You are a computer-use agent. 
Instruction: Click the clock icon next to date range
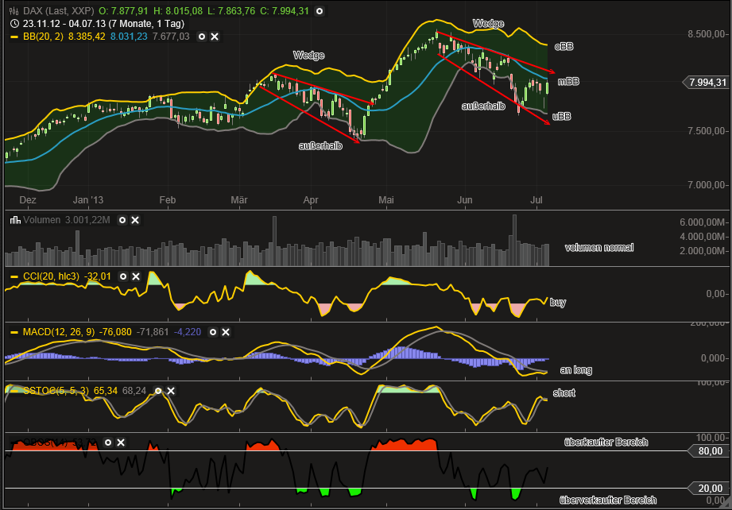click(x=14, y=24)
